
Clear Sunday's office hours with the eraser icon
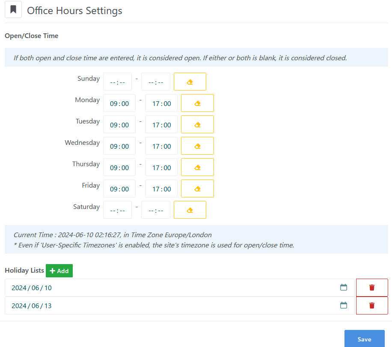coord(190,81)
